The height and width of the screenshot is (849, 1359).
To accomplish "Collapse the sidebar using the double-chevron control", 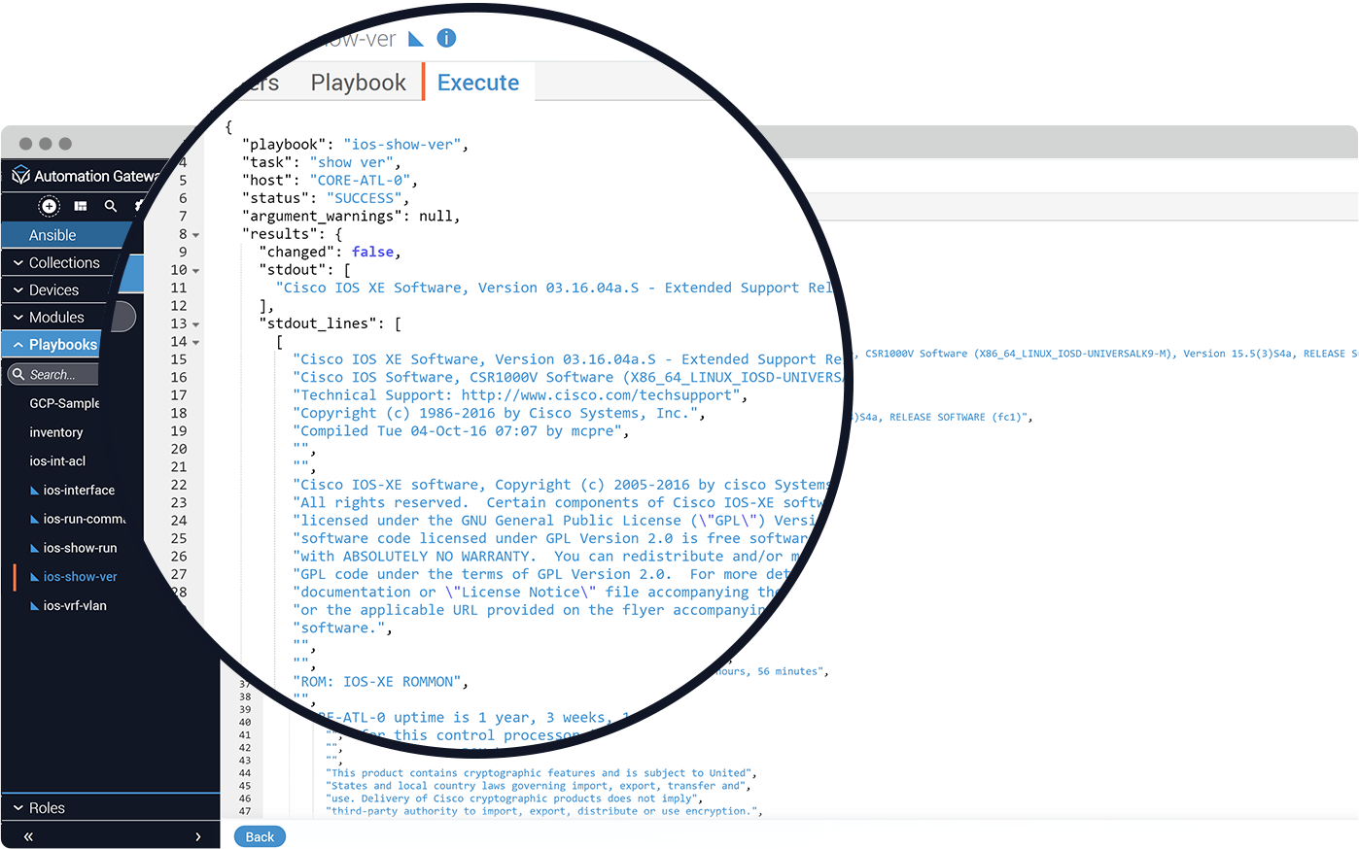I will tap(27, 836).
